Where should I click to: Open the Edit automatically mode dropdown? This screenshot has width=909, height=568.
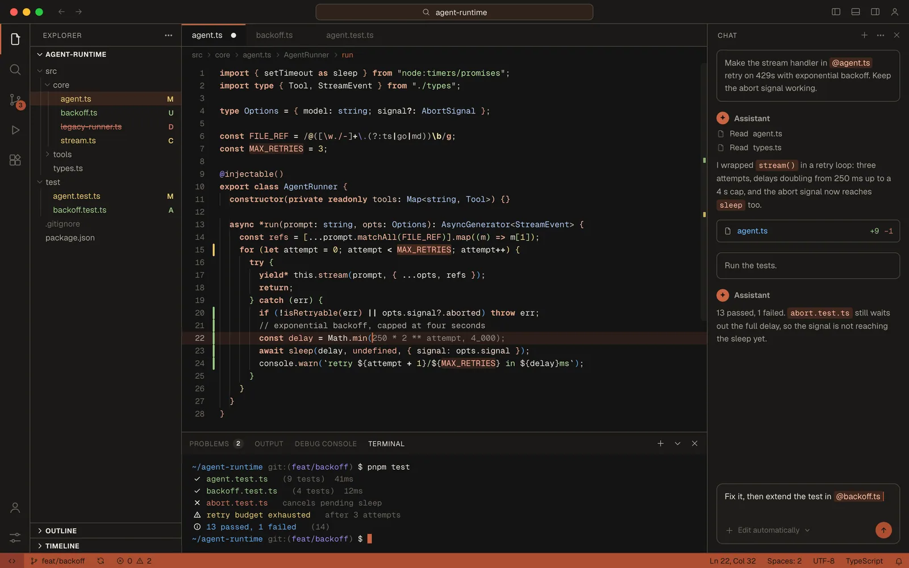coord(768,531)
